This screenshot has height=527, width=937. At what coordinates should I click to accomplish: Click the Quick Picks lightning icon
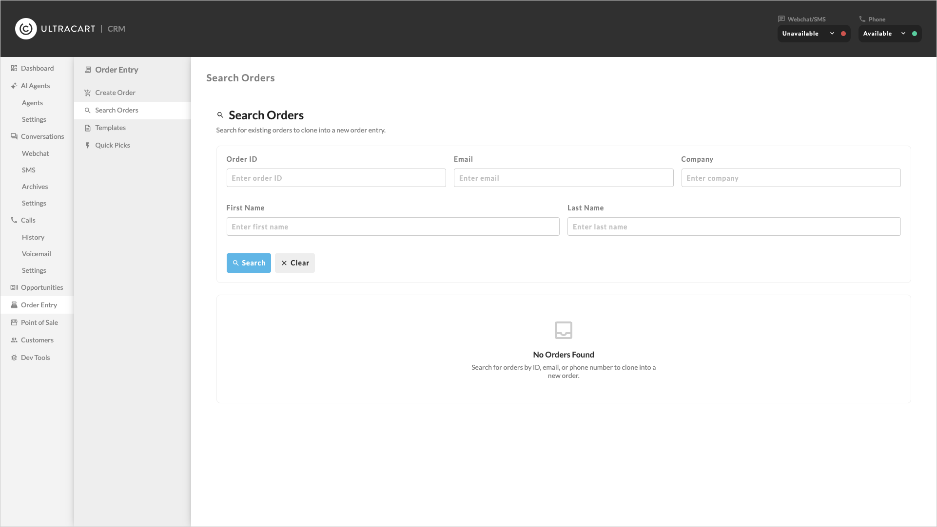[x=88, y=145]
